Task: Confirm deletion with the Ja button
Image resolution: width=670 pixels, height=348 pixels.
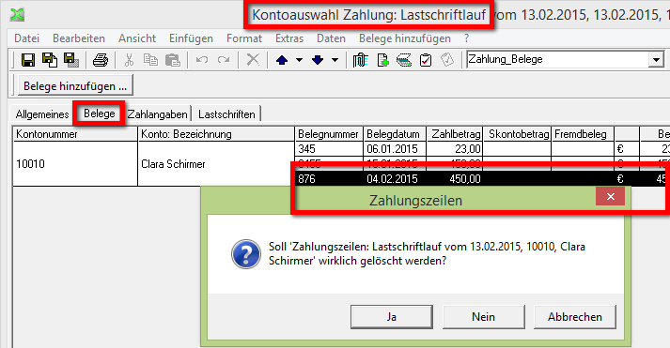Action: (x=392, y=317)
